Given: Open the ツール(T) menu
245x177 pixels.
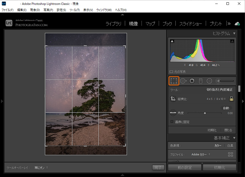Looking at the screenshot, I should pos(75,10).
